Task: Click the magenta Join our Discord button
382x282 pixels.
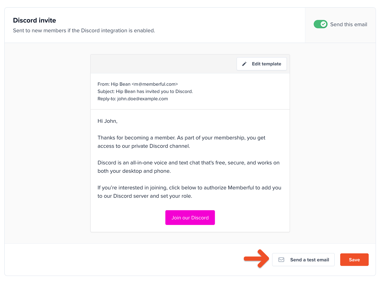Action: (x=190, y=218)
